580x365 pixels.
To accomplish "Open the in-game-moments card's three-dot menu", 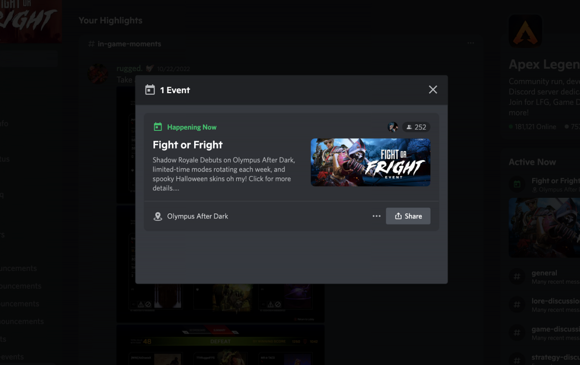I will tap(471, 44).
